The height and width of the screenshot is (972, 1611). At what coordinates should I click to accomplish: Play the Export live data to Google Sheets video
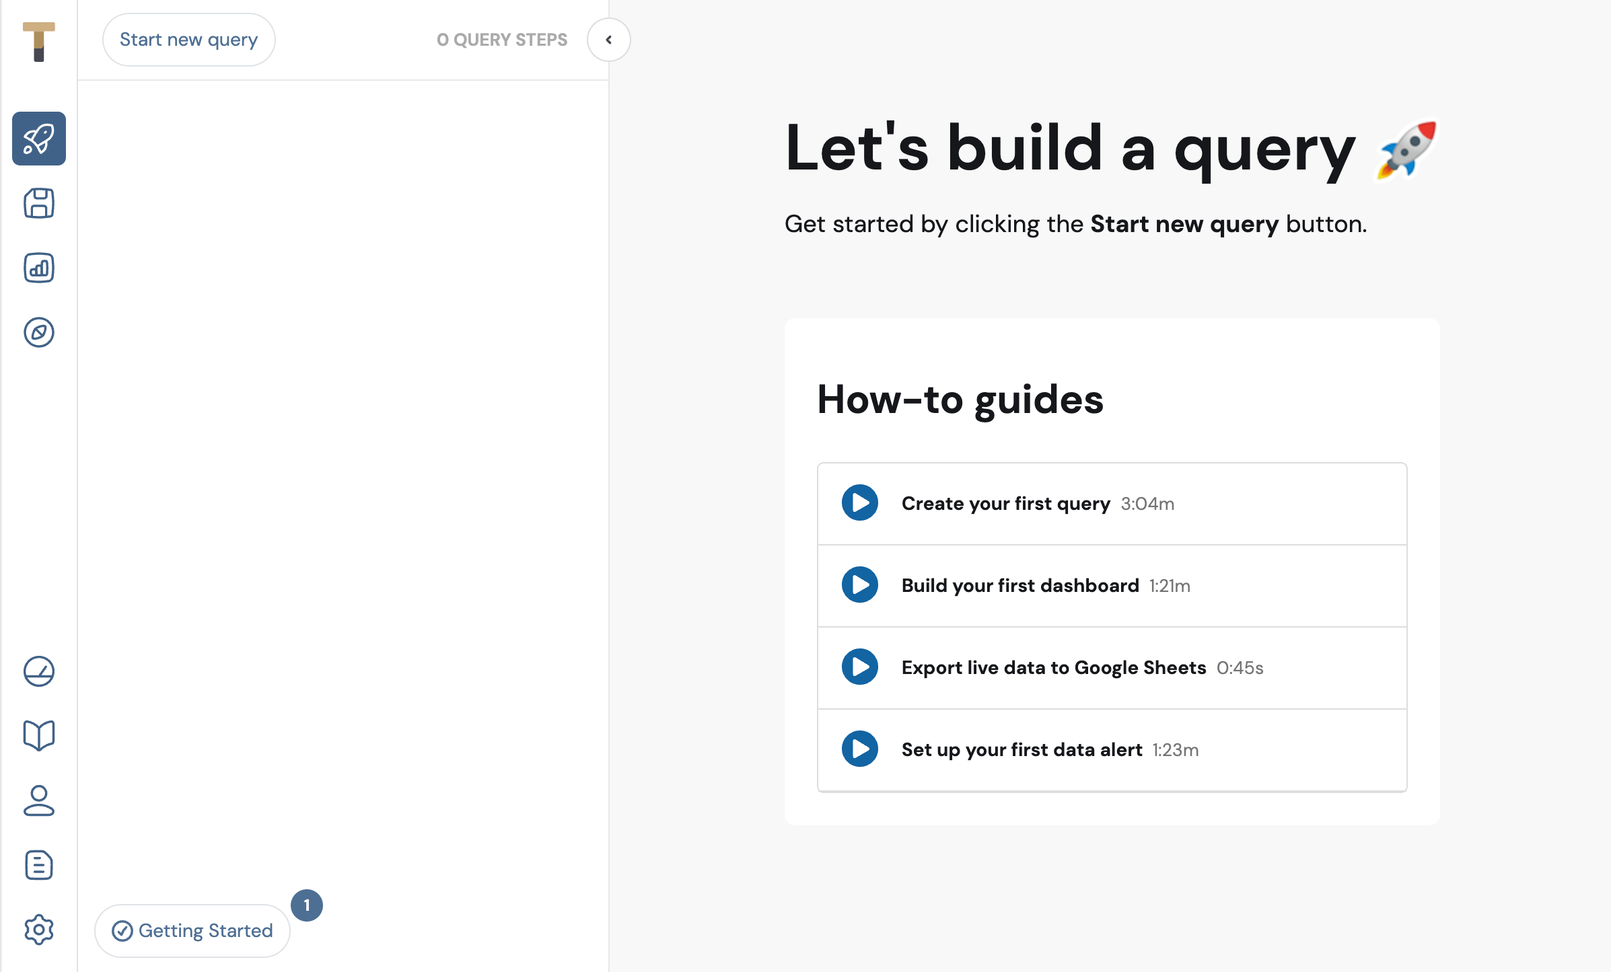tap(859, 667)
